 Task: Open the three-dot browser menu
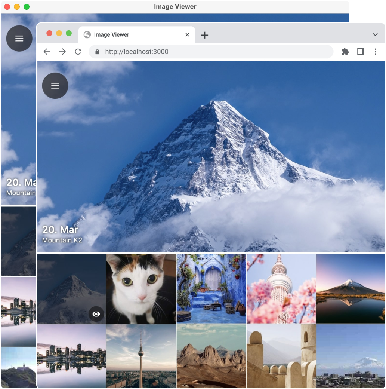[376, 52]
